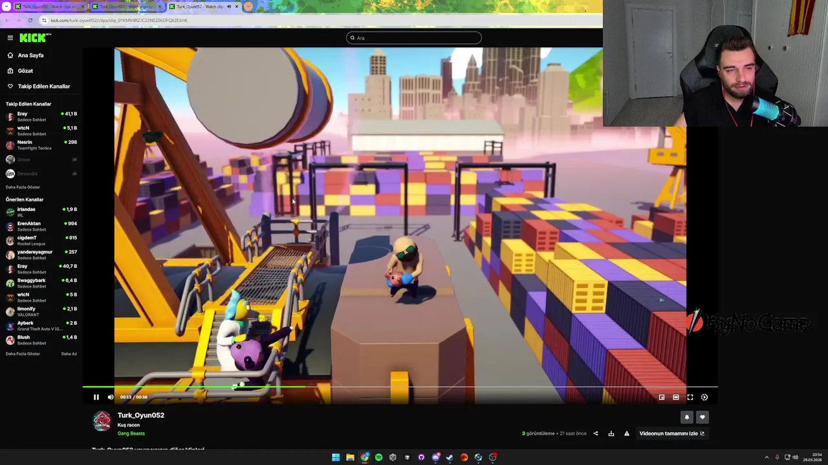Toggle theater mode on the player
Screen dimensions: 828x465
[x=676, y=397]
